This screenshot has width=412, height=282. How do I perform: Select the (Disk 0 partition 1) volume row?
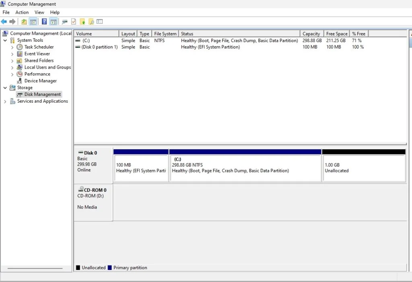coord(220,47)
